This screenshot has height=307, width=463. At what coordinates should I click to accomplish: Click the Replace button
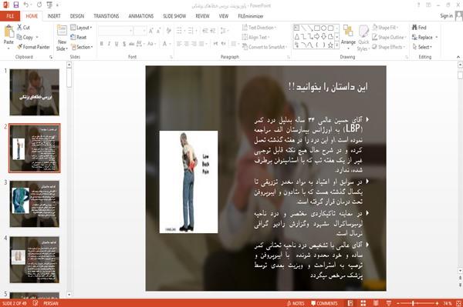click(x=423, y=38)
